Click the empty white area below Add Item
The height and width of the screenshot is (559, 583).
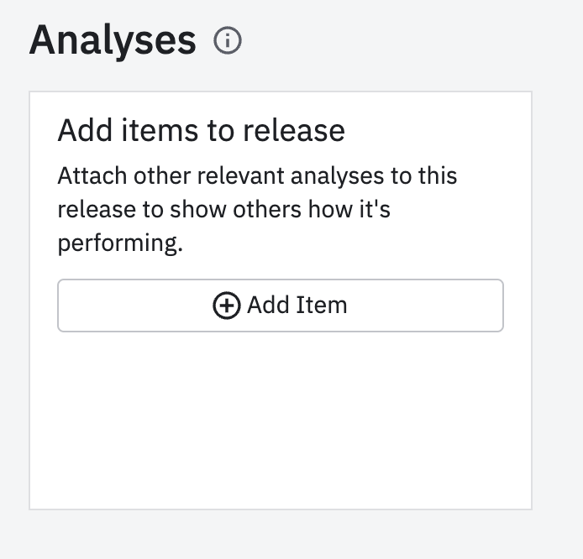click(x=280, y=420)
